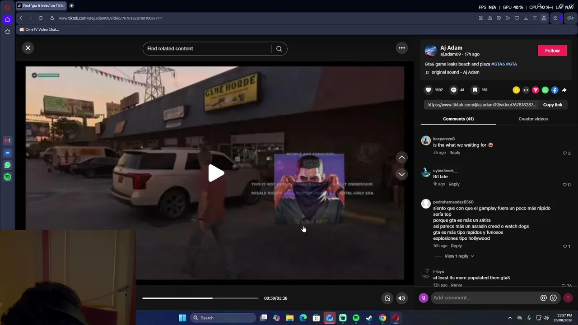Click the Windows taskbar Search box
Image resolution: width=578 pixels, height=325 pixels.
[x=223, y=318]
